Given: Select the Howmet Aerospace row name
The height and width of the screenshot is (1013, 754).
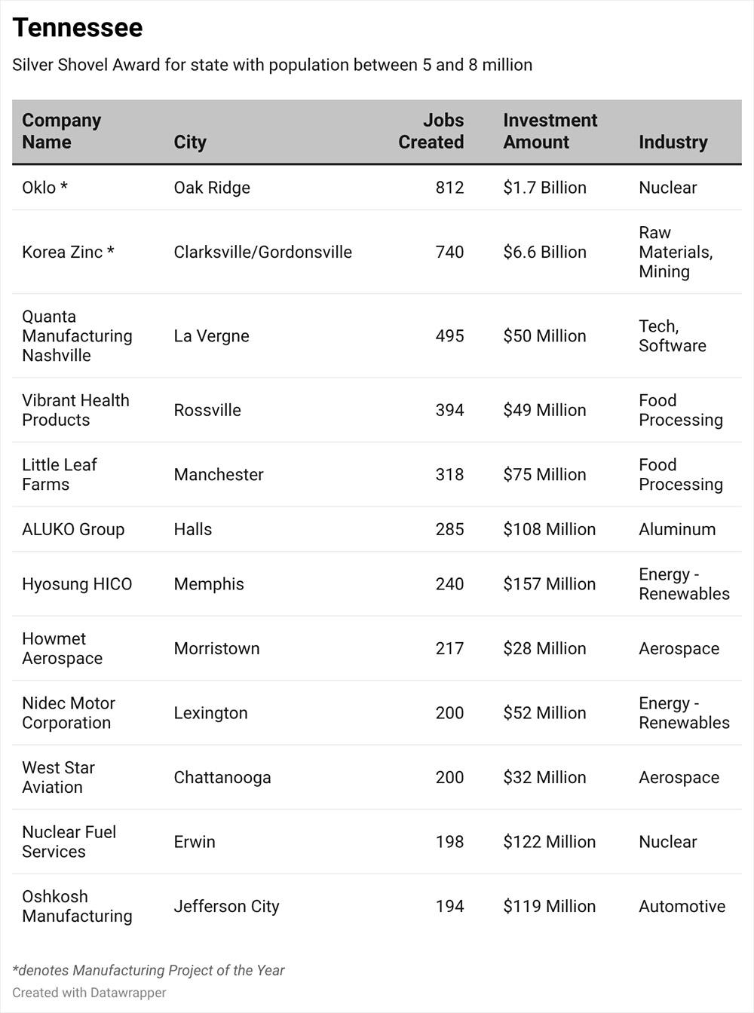Looking at the screenshot, I should click(62, 649).
